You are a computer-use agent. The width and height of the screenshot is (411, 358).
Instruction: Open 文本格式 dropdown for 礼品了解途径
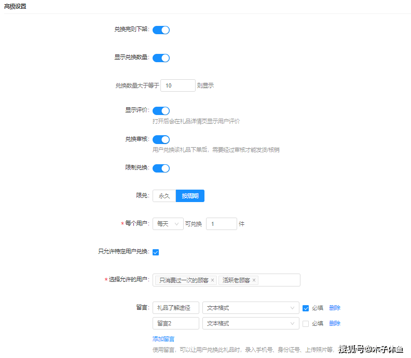pos(251,308)
